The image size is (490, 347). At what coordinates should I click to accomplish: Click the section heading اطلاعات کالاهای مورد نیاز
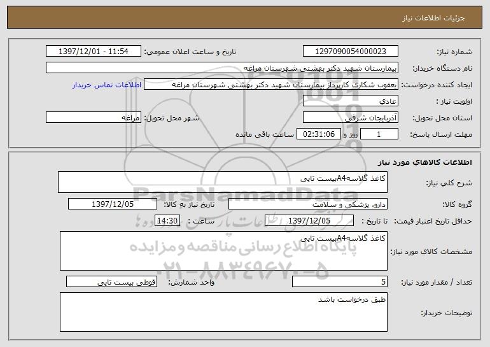pyautogui.click(x=424, y=162)
